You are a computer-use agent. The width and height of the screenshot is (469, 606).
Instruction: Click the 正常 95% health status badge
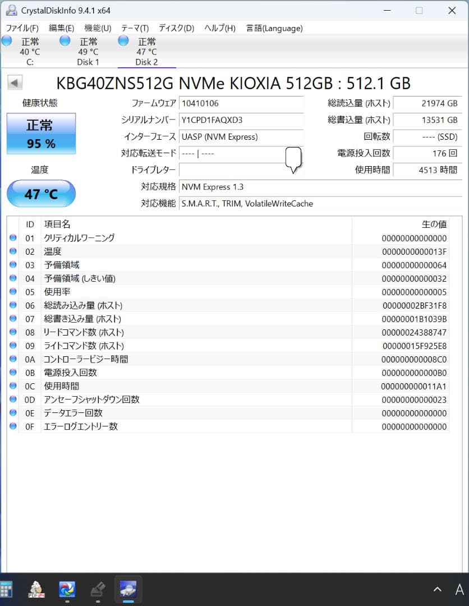[x=40, y=134]
